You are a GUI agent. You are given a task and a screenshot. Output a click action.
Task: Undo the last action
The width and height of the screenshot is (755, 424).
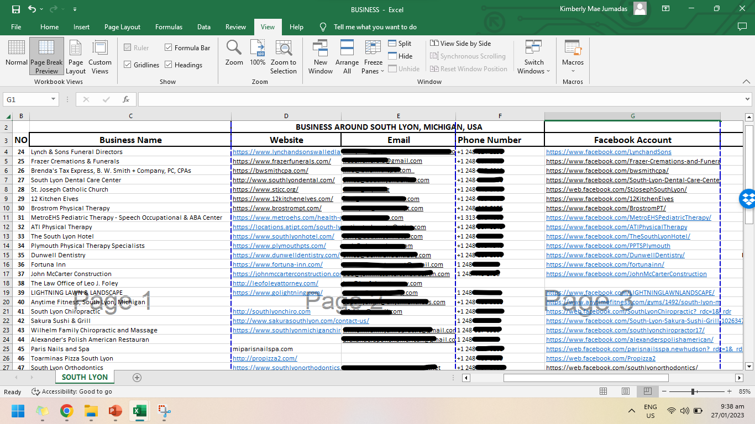[x=32, y=9]
